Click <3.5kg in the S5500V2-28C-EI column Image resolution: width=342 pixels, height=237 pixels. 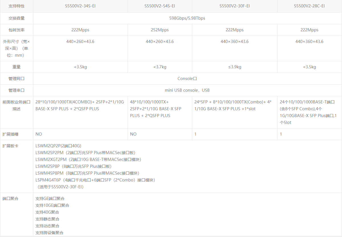tap(309, 67)
